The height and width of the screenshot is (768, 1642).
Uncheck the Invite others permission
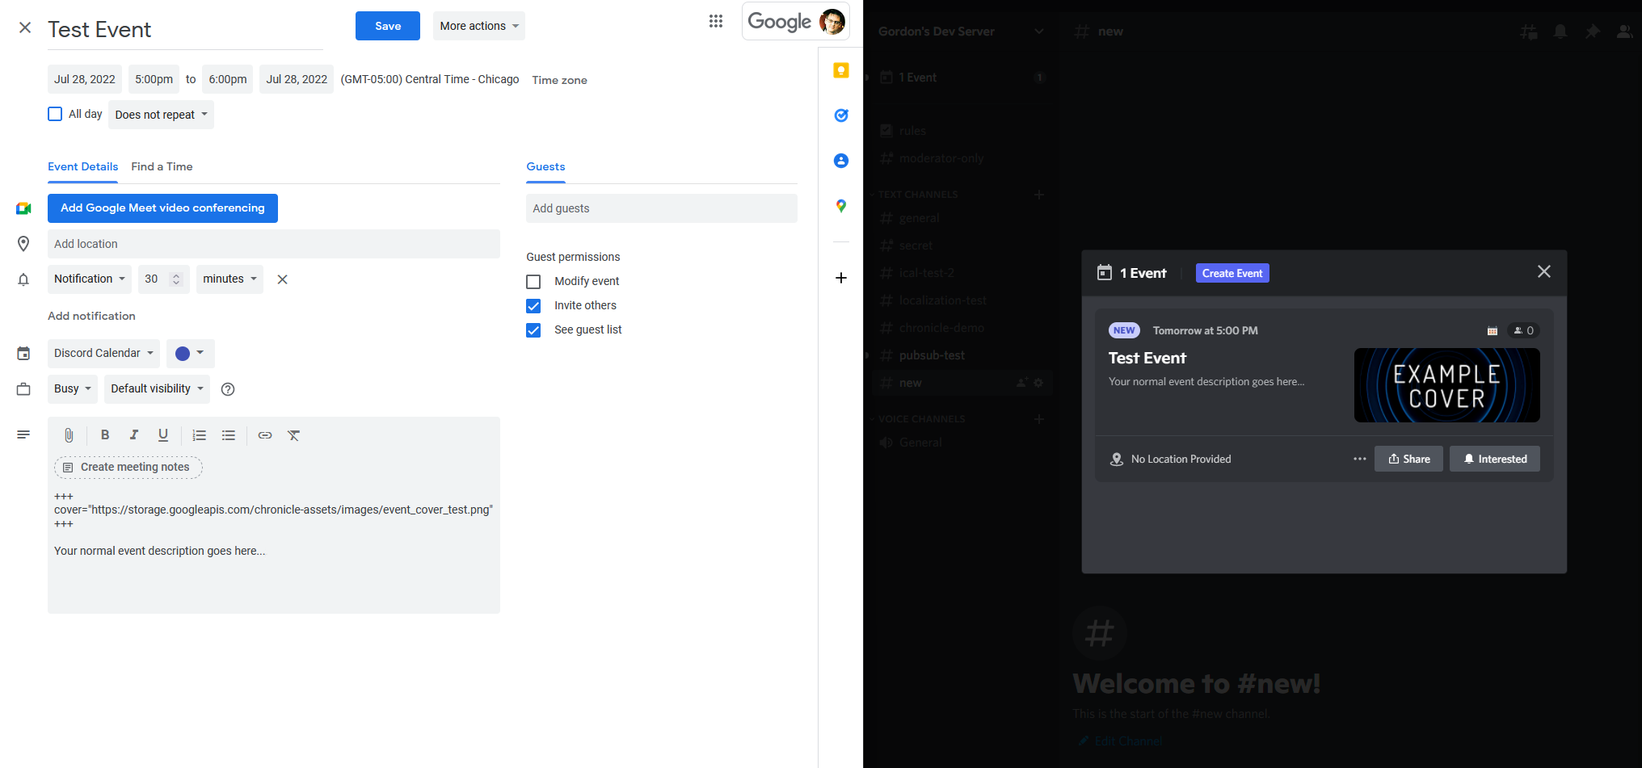tap(533, 306)
